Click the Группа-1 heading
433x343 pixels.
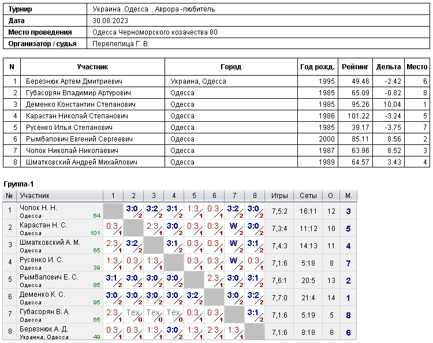[x=18, y=184]
